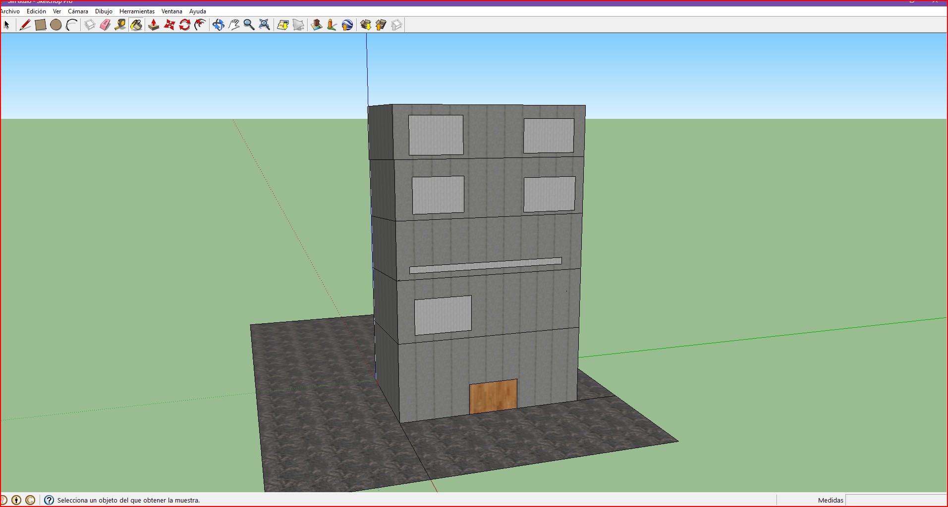
Task: Click the Paint Bucket tool
Action: pos(136,25)
